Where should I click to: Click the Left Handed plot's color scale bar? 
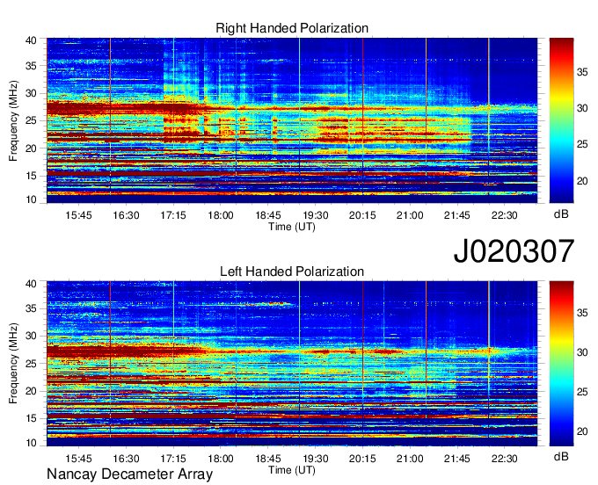point(561,364)
